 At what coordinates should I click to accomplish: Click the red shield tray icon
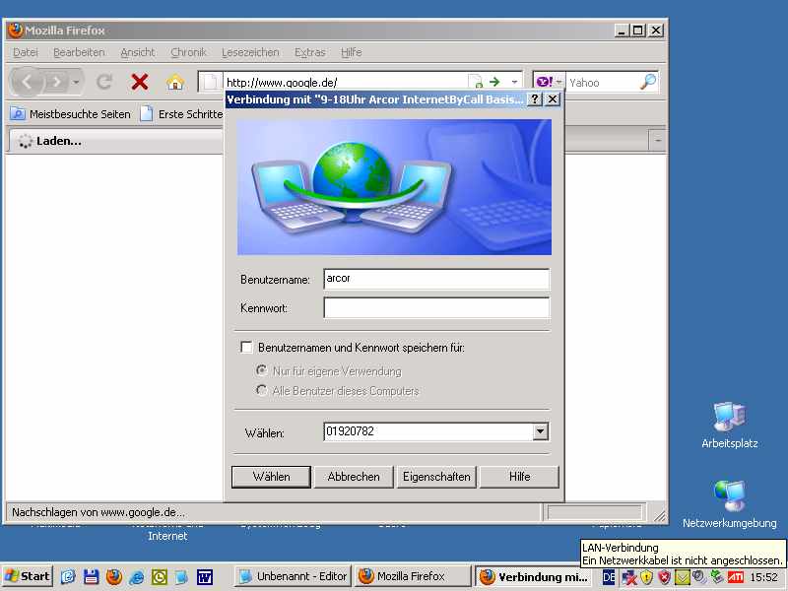point(664,577)
